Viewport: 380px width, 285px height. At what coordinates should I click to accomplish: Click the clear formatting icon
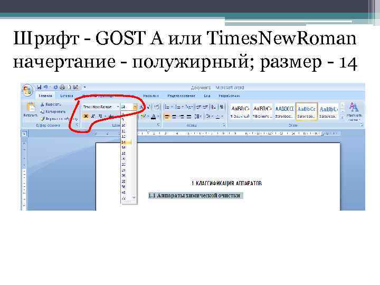(x=156, y=107)
